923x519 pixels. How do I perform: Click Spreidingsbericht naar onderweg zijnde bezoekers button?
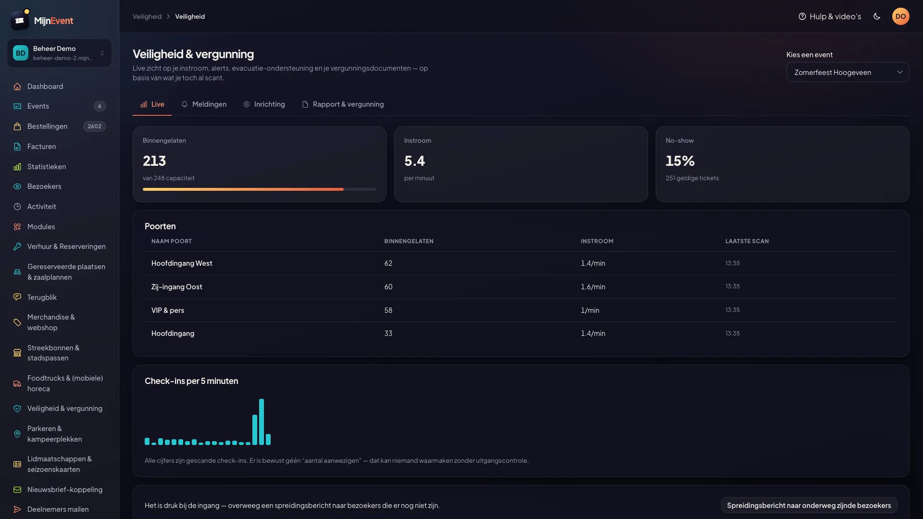coord(809,505)
